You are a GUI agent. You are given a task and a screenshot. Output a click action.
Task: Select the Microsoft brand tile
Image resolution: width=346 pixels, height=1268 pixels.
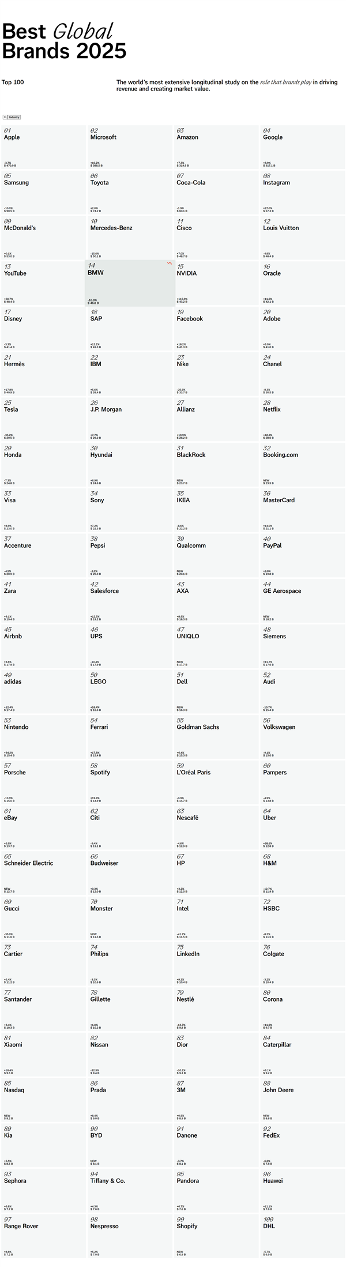(x=130, y=147)
